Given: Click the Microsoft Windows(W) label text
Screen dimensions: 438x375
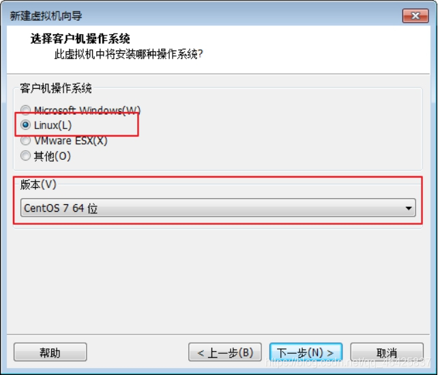Looking at the screenshot, I should tap(87, 111).
